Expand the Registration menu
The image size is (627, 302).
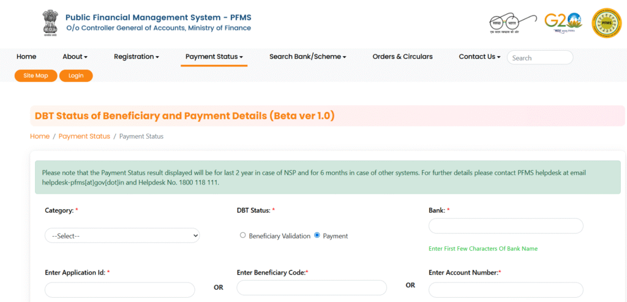137,57
